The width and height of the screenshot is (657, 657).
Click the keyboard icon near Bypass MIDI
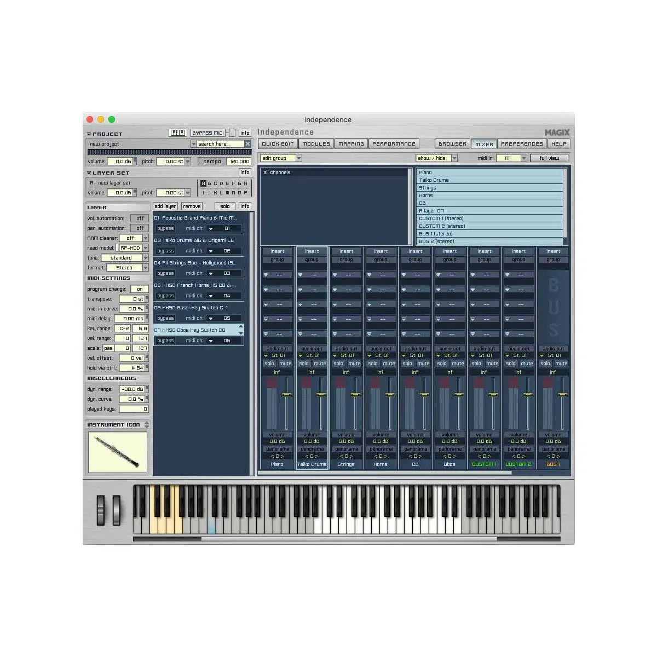(x=177, y=132)
